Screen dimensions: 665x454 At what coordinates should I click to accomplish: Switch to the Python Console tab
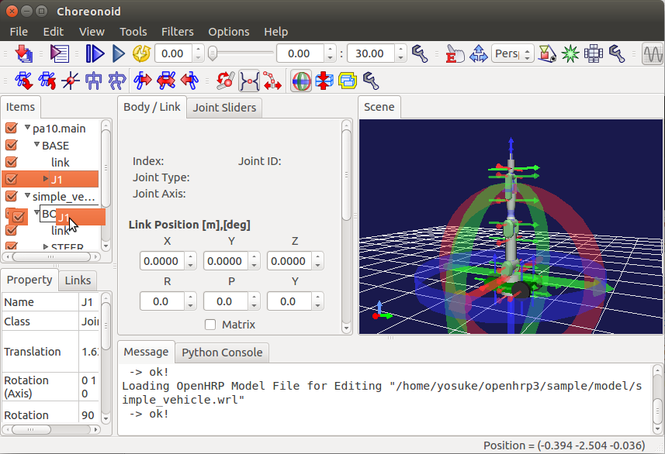[x=222, y=353]
